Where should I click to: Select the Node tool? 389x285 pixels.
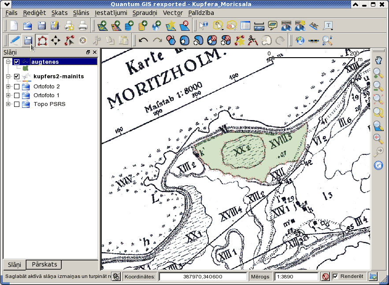(x=69, y=40)
